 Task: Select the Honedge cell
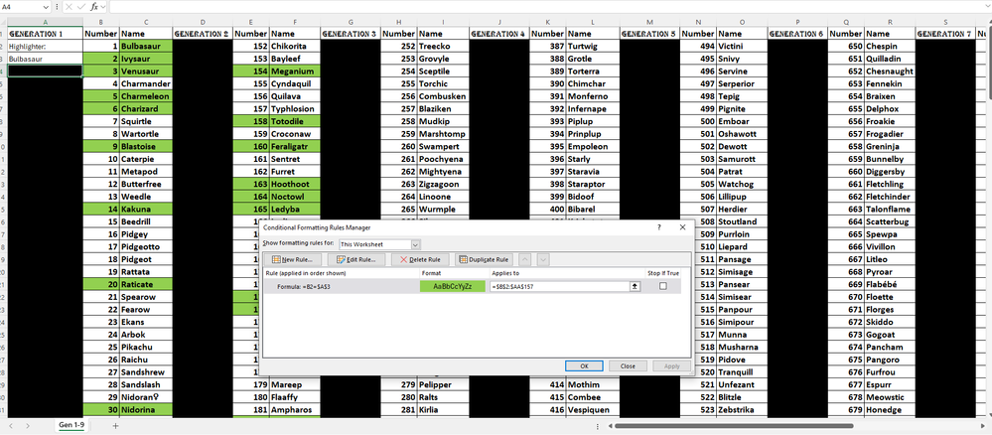pyautogui.click(x=890, y=409)
